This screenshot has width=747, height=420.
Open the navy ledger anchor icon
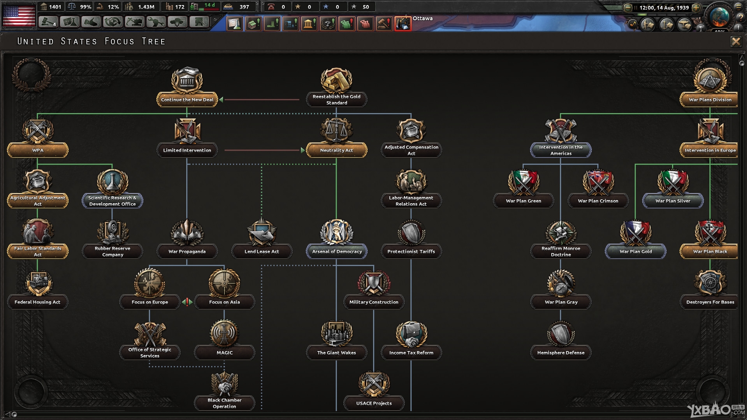point(666,24)
